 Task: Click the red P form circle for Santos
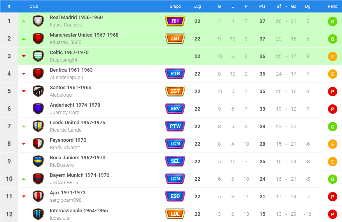tap(332, 92)
